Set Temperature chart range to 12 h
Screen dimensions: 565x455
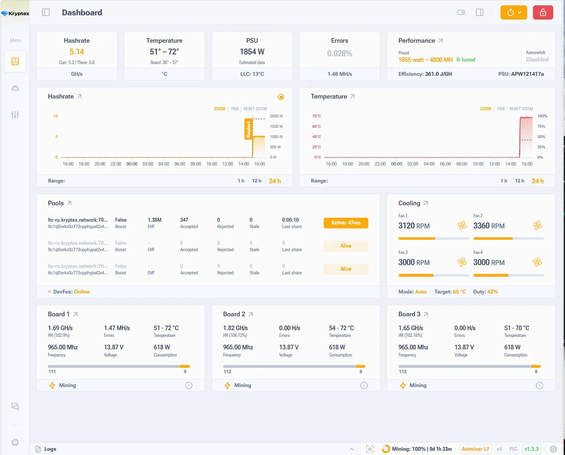coord(519,181)
